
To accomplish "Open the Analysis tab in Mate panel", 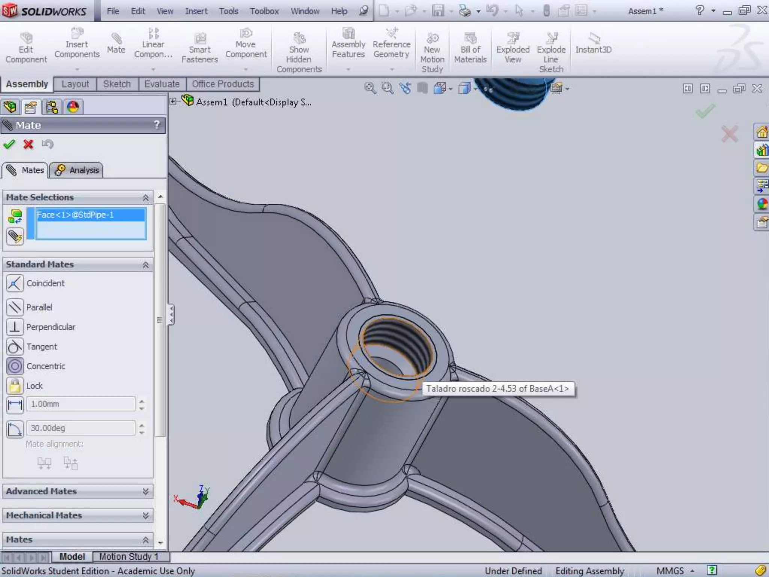I will (77, 170).
